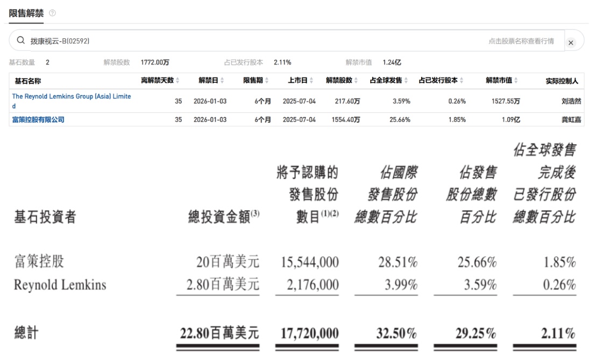Viewport: 596px width, 360px height.
Task: Click the 總投資金額 column heading
Action: click(x=224, y=217)
